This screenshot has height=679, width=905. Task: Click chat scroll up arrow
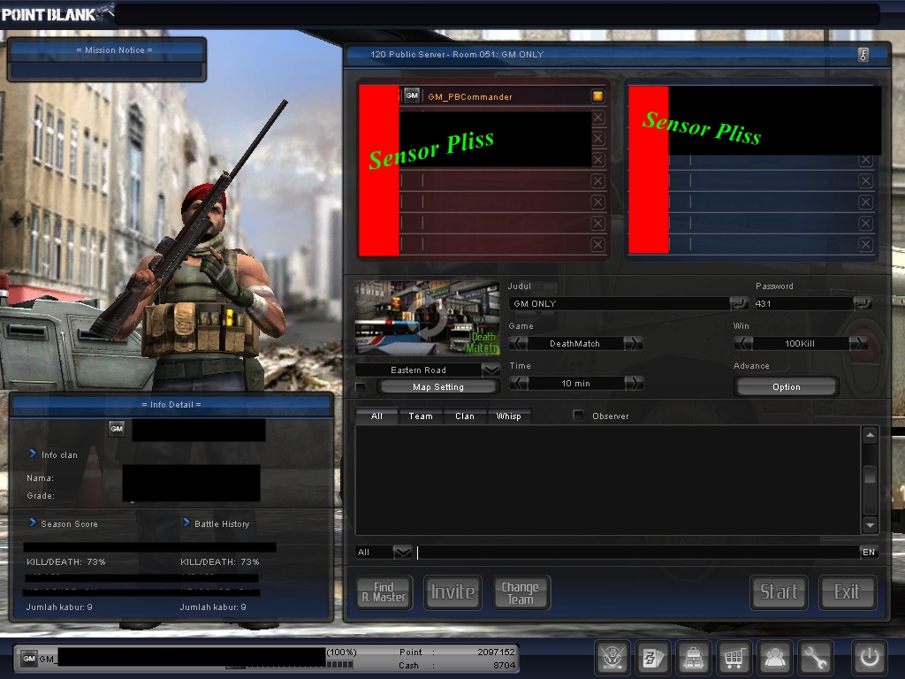coord(870,435)
